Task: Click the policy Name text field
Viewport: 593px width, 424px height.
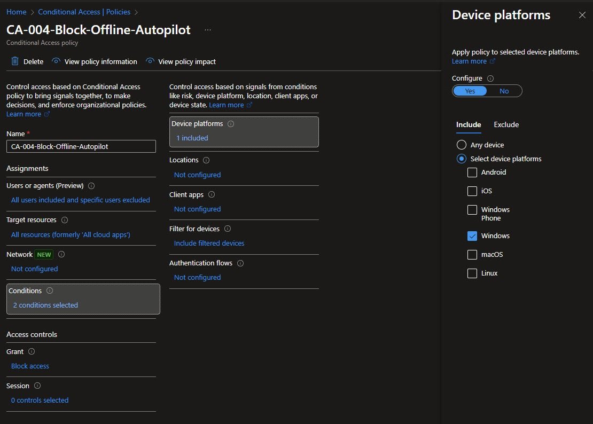Action: (81, 146)
